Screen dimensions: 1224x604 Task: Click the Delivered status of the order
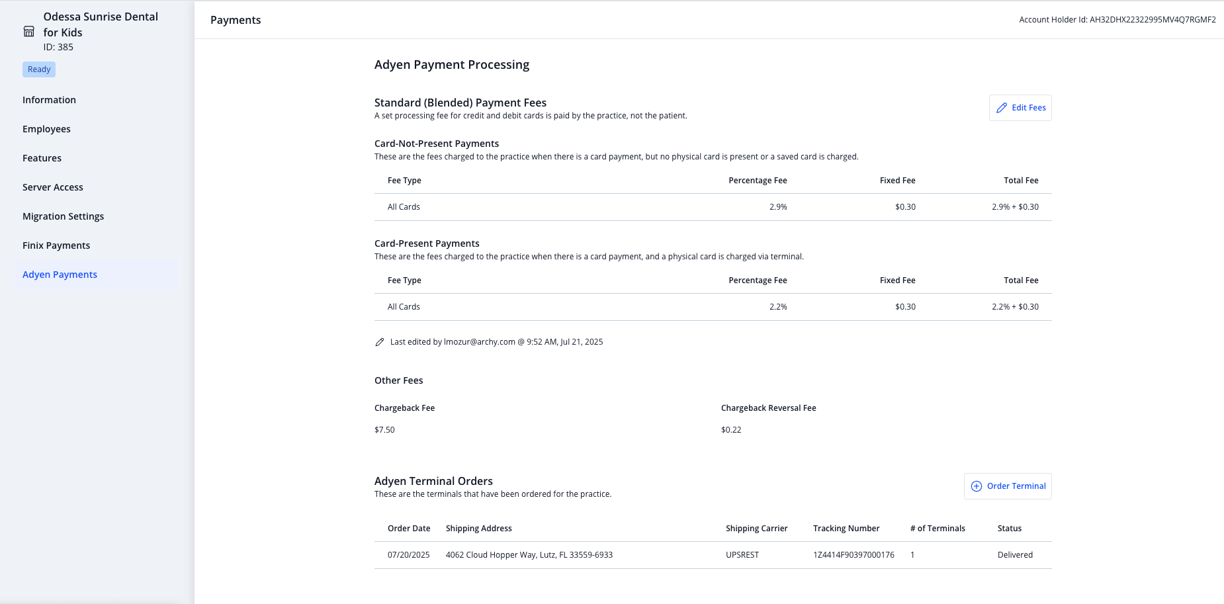(1015, 555)
